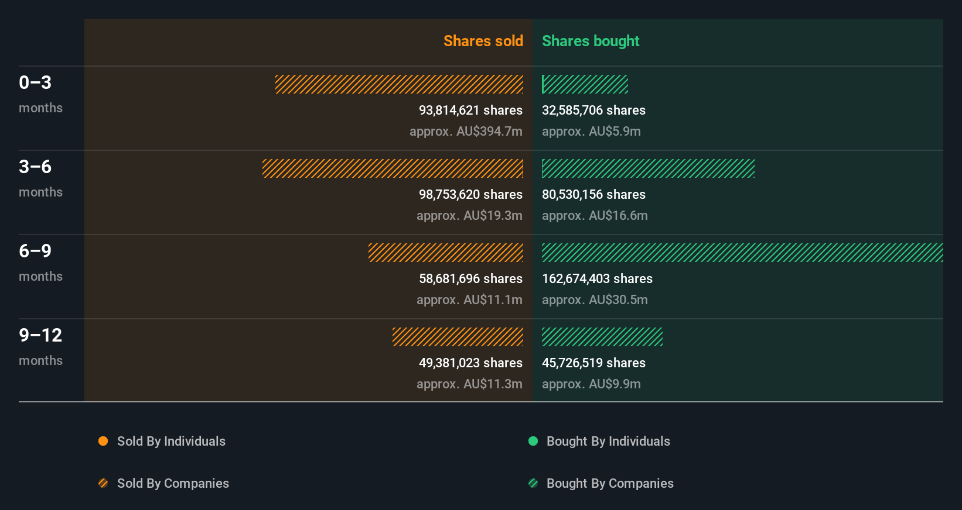962x510 pixels.
Task: Click the 0–3 months bought green bar
Action: click(585, 84)
